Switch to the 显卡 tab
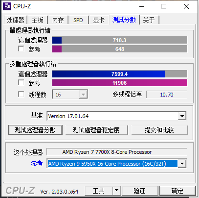The height and width of the screenshot is (198, 199). [x=99, y=20]
